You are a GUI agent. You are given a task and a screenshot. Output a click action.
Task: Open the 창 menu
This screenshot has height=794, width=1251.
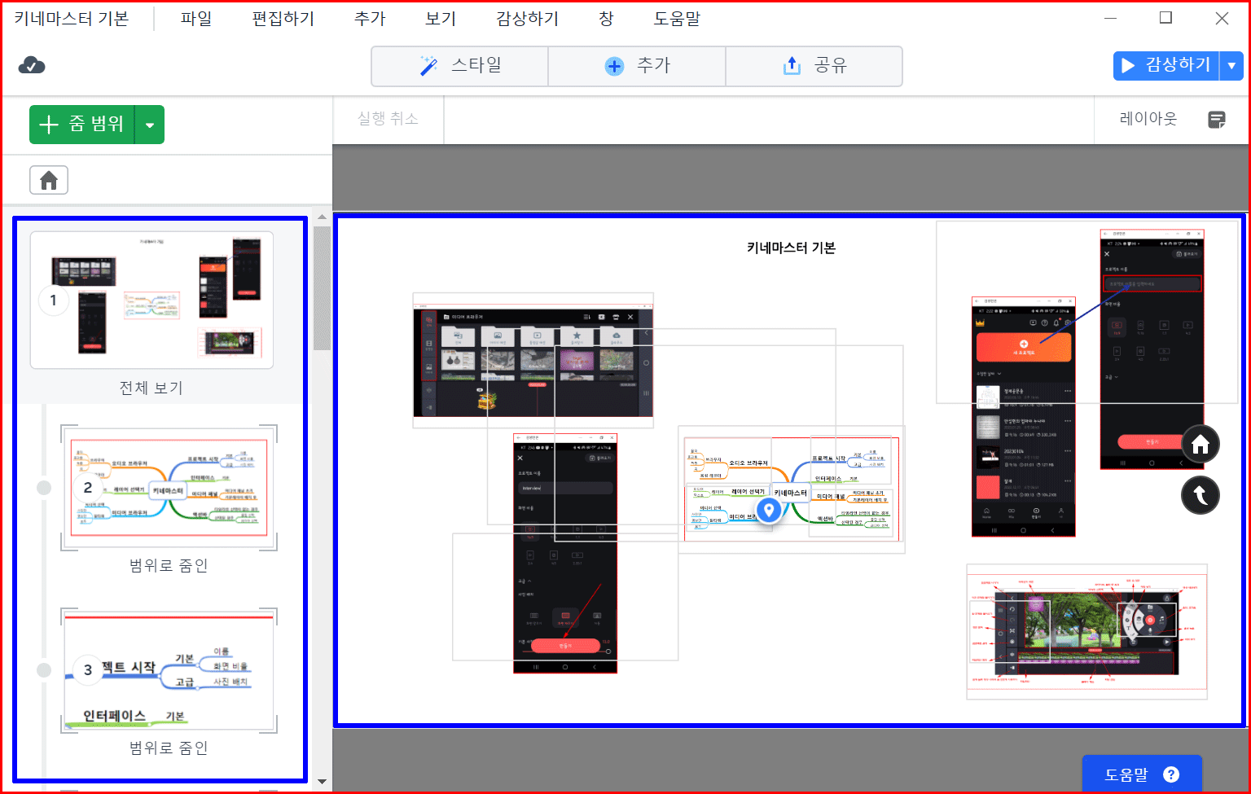(606, 19)
